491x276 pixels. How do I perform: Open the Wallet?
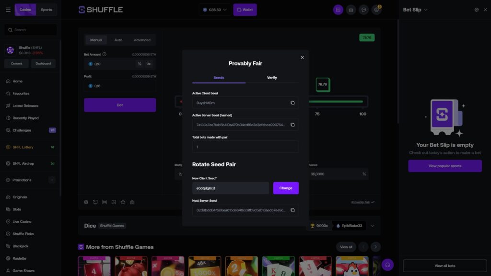[245, 10]
